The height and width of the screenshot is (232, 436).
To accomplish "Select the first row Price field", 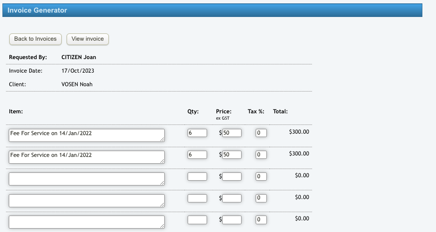I will pos(232,133).
